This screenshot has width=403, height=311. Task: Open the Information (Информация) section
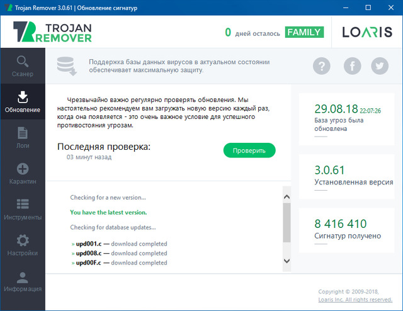23,282
